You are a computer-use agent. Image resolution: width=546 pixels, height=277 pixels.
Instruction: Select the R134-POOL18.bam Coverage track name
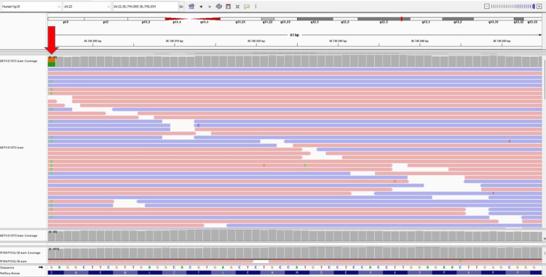tap(20, 253)
